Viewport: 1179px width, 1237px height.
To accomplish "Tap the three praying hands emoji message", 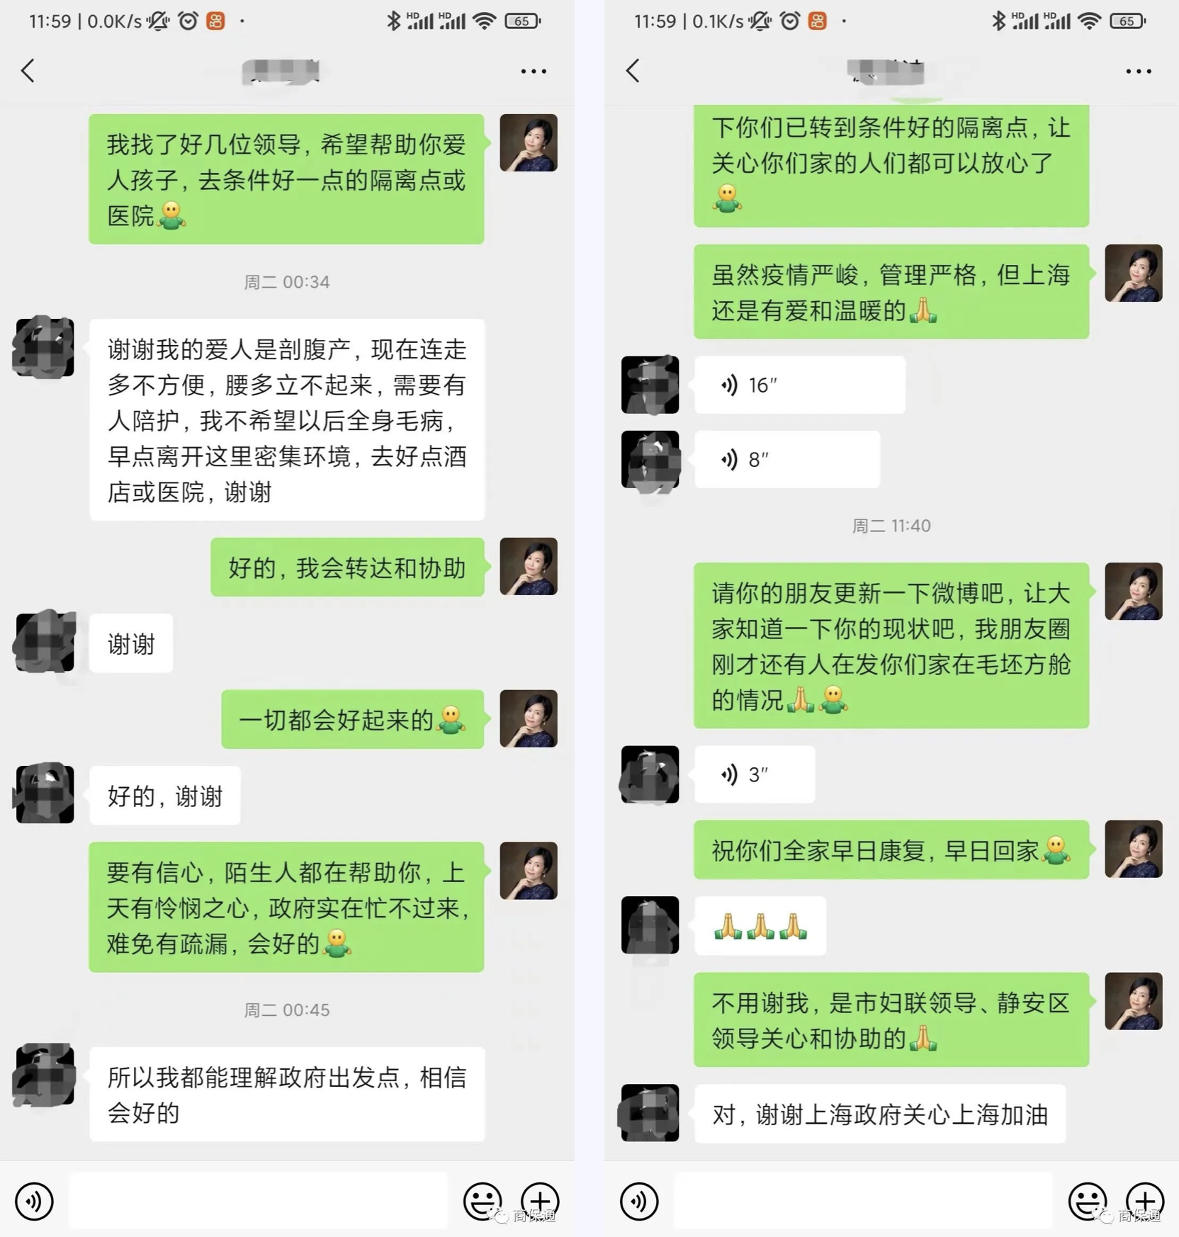I will (760, 926).
